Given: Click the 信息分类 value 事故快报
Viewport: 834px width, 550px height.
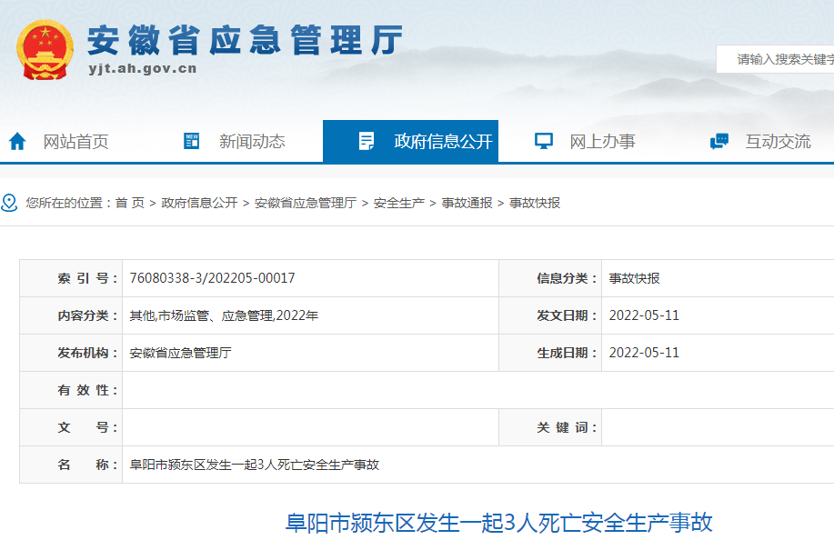Looking at the screenshot, I should tap(634, 278).
